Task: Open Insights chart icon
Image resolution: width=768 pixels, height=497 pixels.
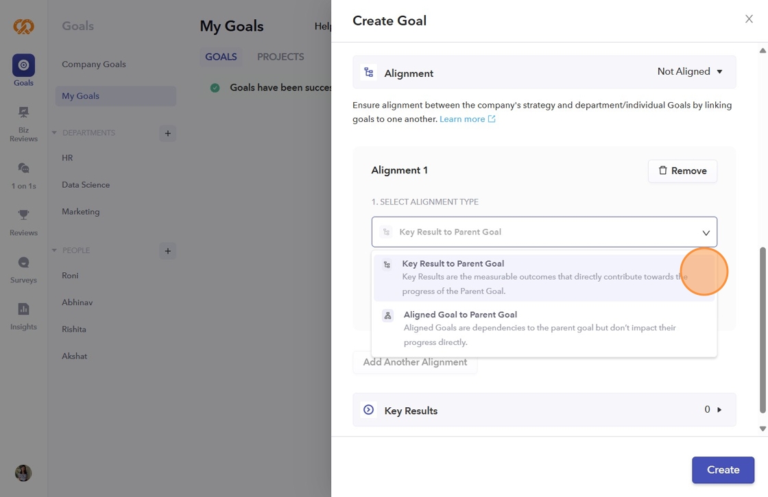Action: (23, 309)
